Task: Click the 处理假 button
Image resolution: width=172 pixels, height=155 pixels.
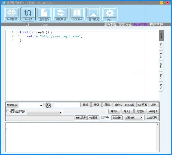Action: point(140,112)
